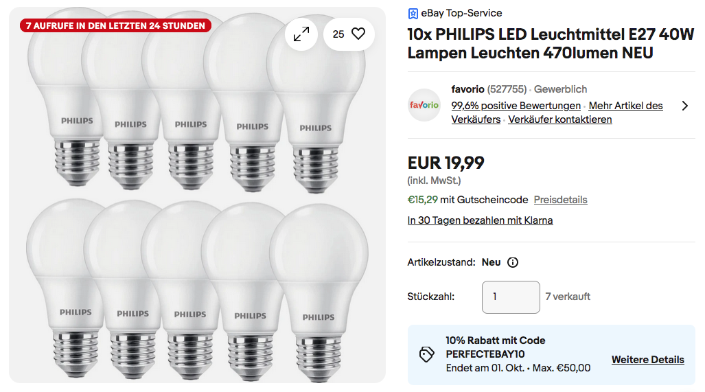Open Mehr Artikel des Verkäufers link
The image size is (705, 392).
pyautogui.click(x=625, y=106)
